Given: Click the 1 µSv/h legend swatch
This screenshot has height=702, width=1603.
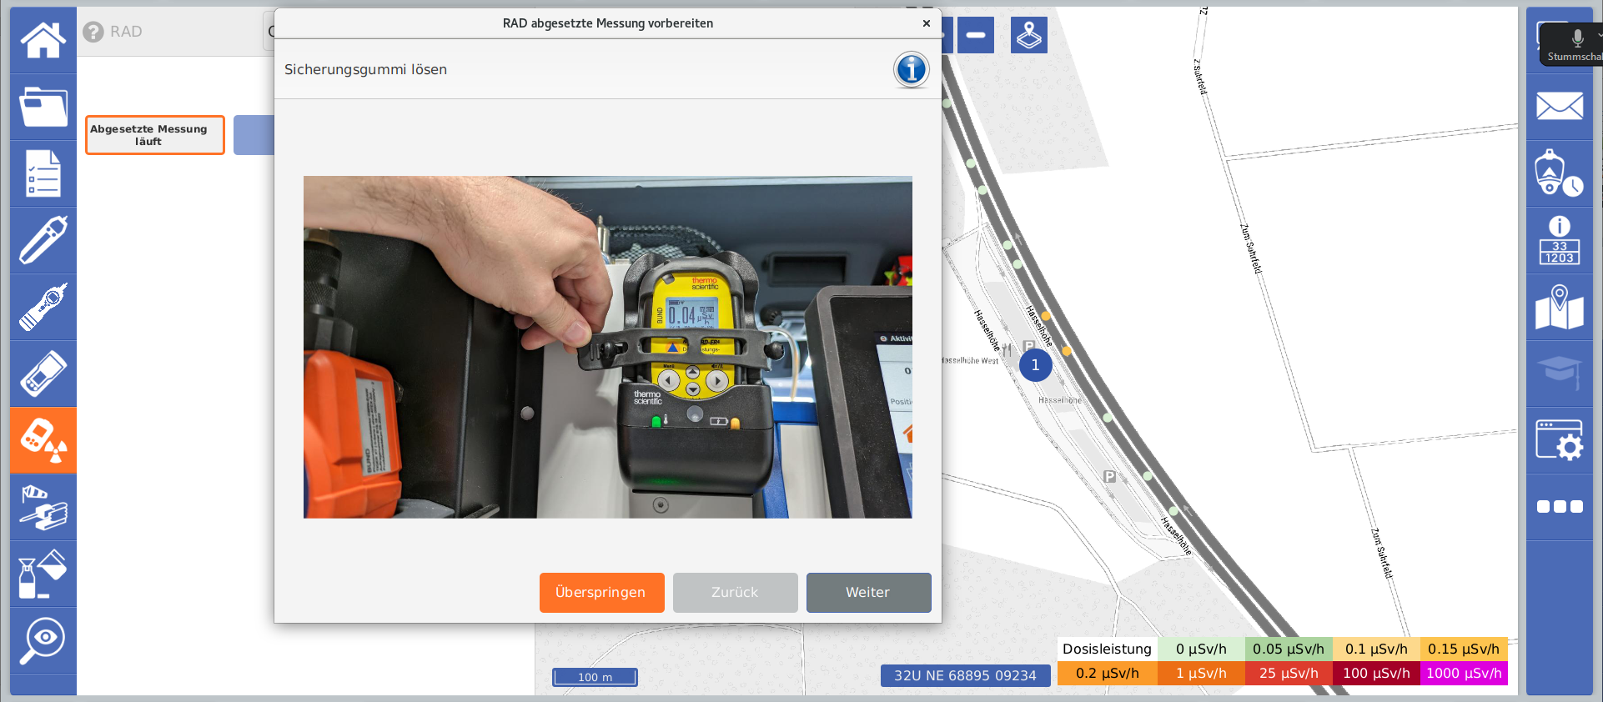Looking at the screenshot, I should (1201, 673).
